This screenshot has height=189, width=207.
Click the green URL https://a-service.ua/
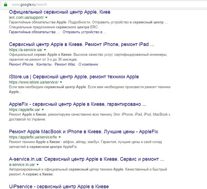click(26, 50)
